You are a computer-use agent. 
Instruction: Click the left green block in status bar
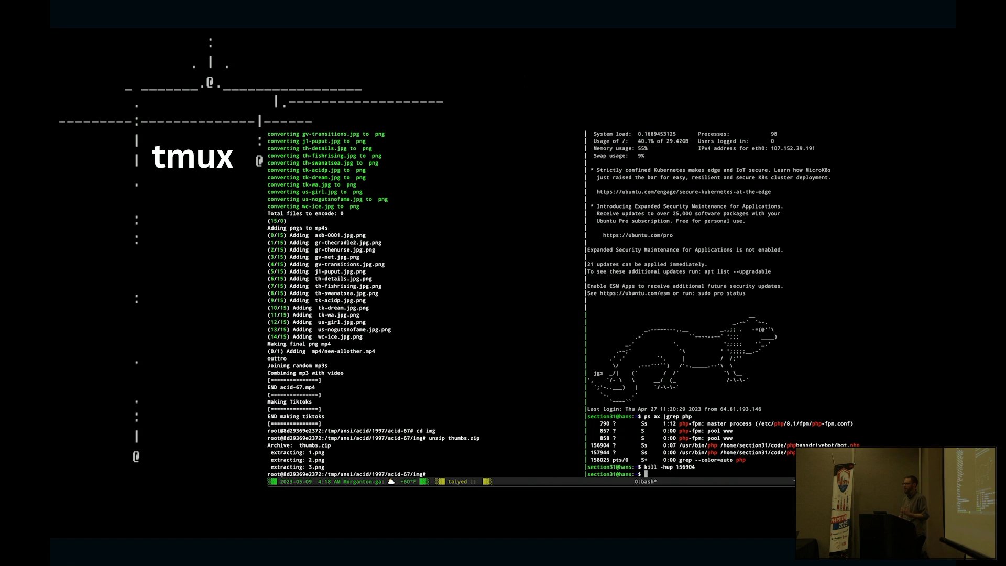click(x=272, y=482)
